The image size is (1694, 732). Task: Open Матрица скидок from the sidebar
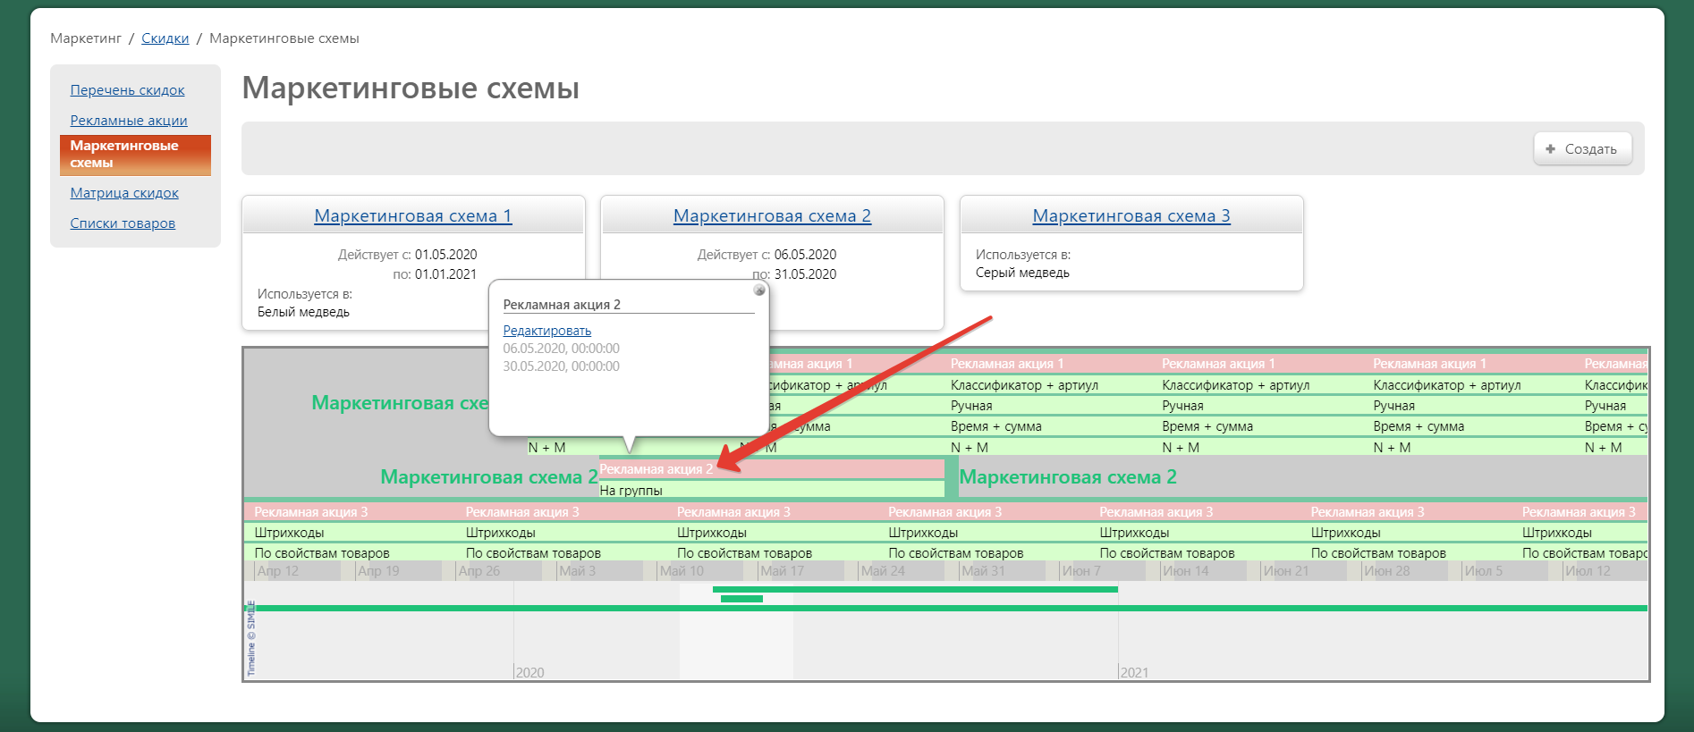124,192
